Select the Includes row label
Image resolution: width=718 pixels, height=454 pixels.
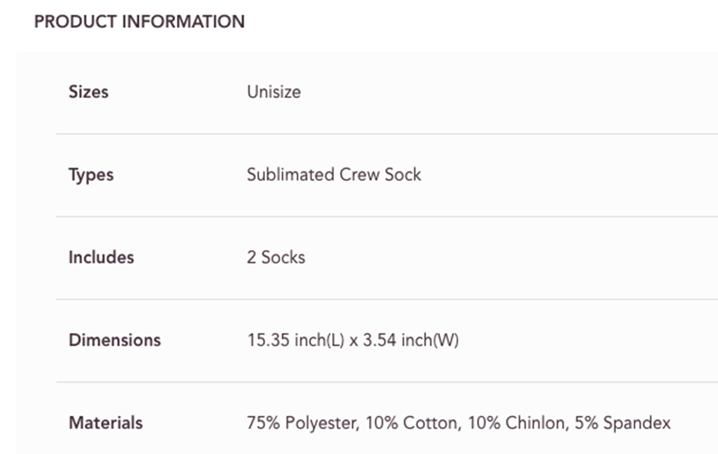(101, 257)
